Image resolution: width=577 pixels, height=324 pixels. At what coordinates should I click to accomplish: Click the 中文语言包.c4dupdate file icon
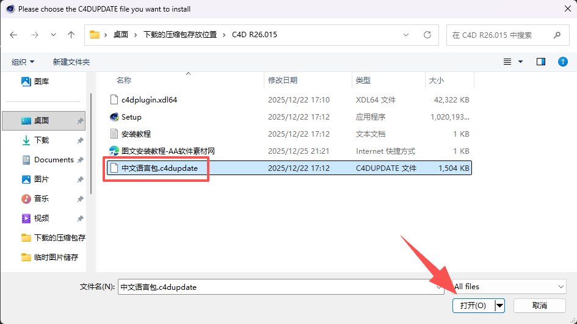(x=114, y=168)
